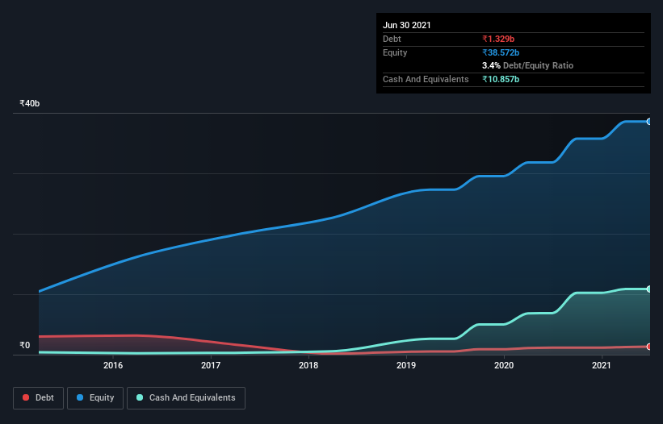Viewport: 663px width, 424px height.
Task: Toggle the Debt legend button
Action: 39,398
